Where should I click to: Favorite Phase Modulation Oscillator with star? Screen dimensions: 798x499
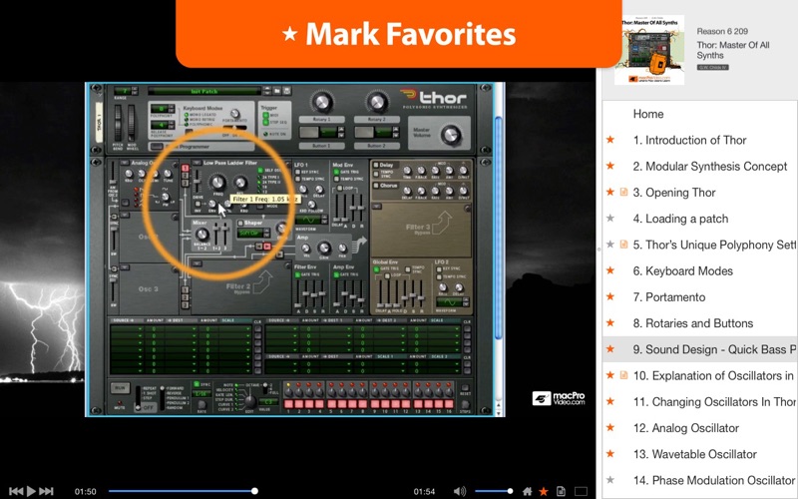610,480
